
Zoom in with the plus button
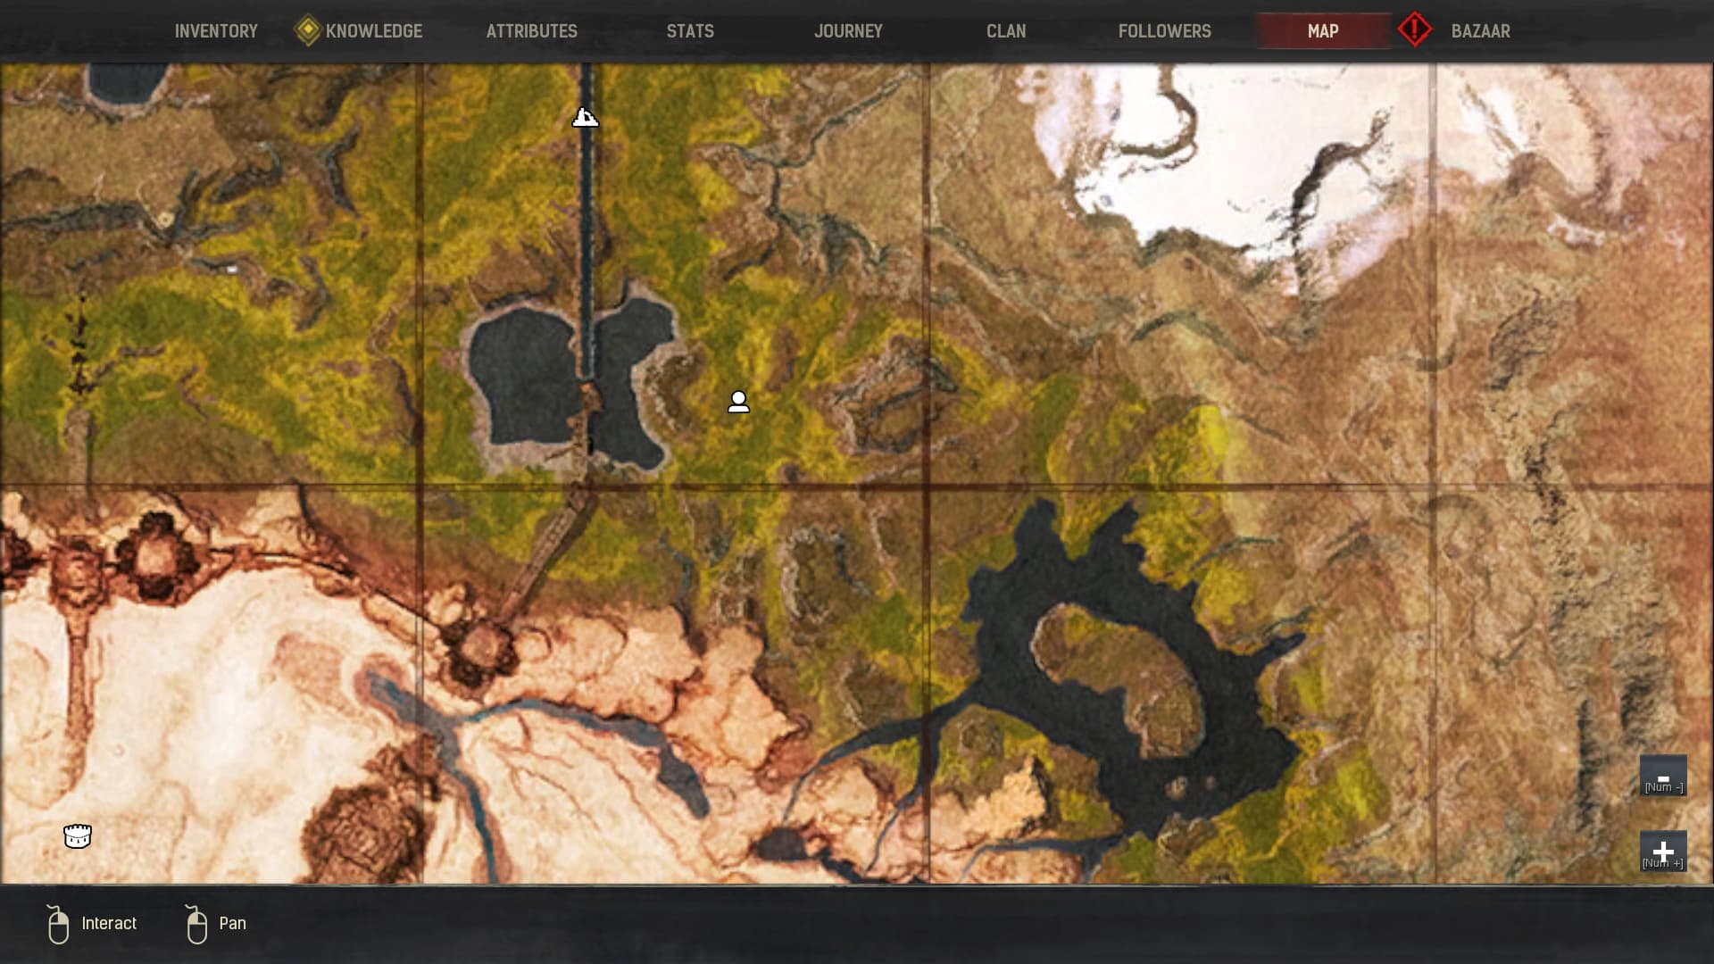[1662, 852]
